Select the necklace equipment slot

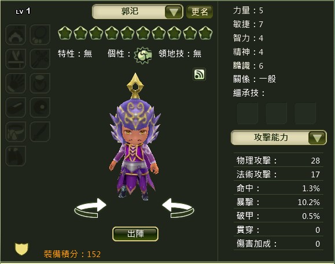[40, 34]
